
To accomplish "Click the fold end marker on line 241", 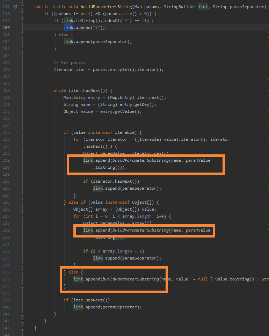I will coord(22,314).
